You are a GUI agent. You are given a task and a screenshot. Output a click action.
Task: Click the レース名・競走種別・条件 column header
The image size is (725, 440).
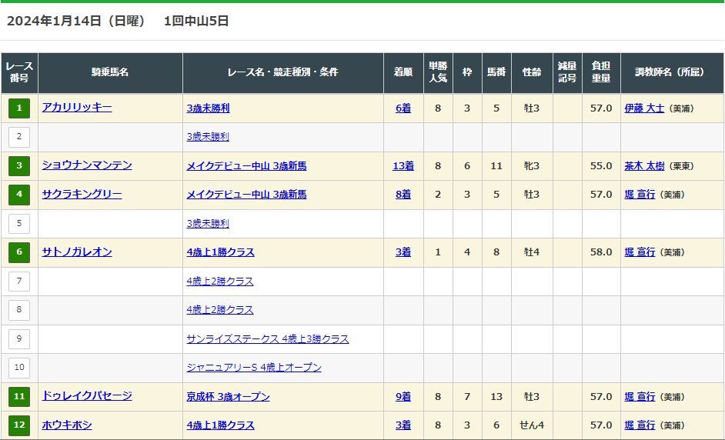(283, 72)
